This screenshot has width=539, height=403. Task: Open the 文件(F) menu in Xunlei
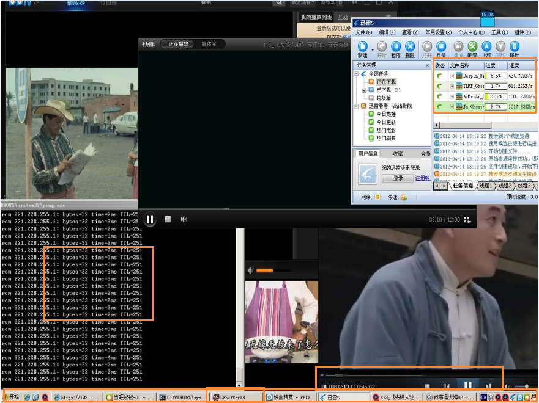tap(363, 32)
